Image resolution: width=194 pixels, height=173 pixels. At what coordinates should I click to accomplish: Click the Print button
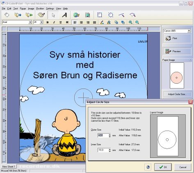[x=177, y=38]
